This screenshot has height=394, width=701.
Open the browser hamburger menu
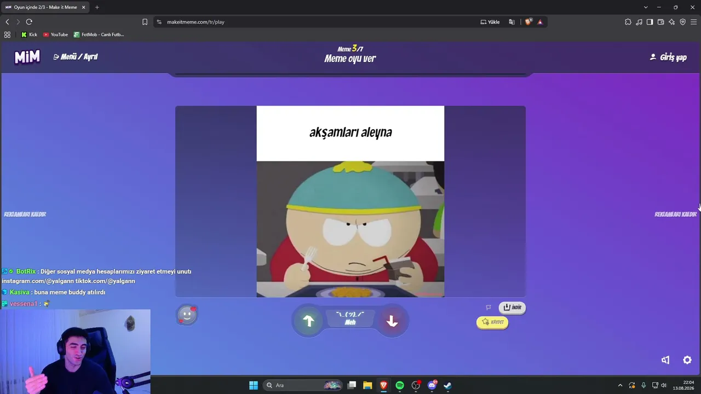(x=694, y=22)
